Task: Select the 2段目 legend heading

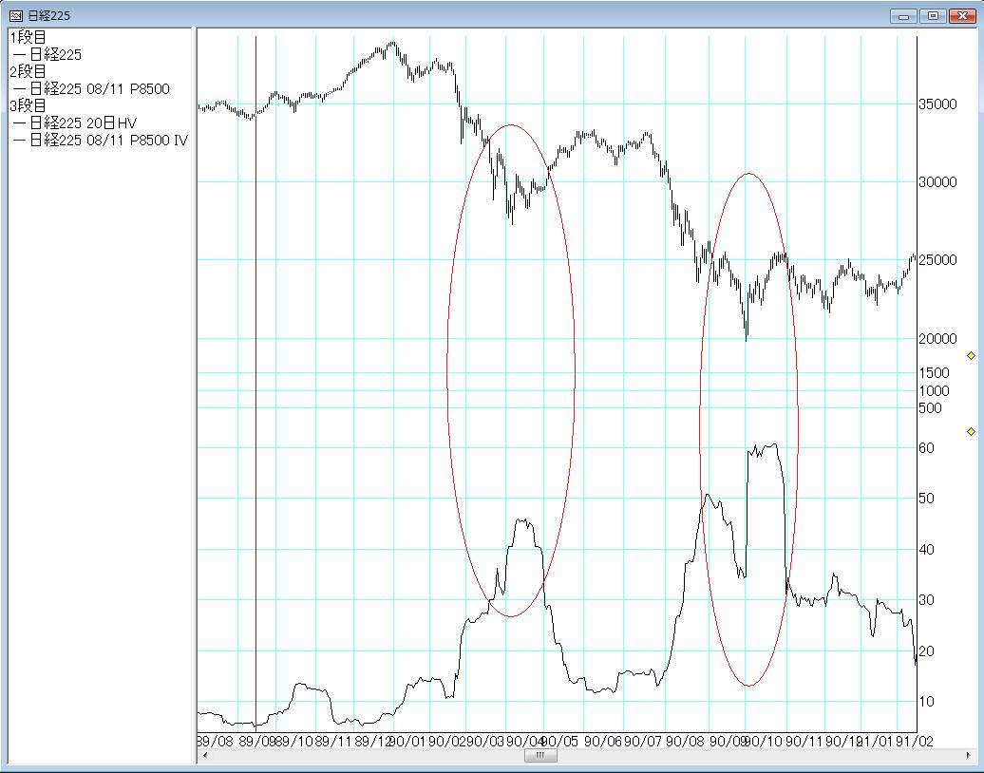Action: [28, 72]
